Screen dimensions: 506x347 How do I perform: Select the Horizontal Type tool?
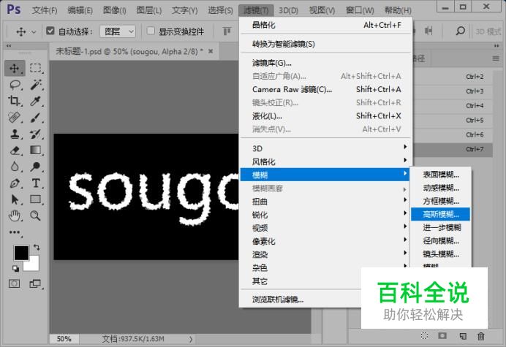[x=36, y=183]
